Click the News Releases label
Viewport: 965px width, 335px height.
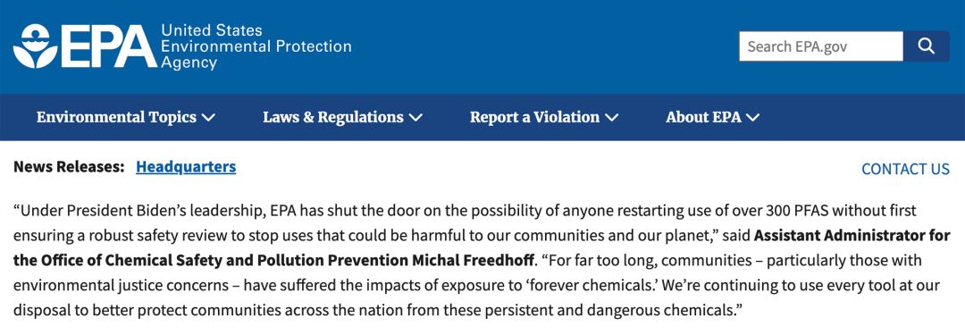(69, 166)
